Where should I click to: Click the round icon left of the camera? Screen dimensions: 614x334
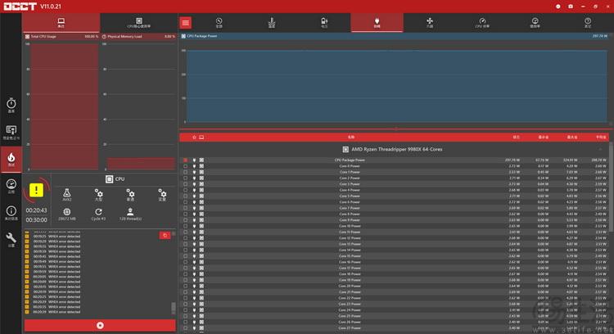pos(558,7)
